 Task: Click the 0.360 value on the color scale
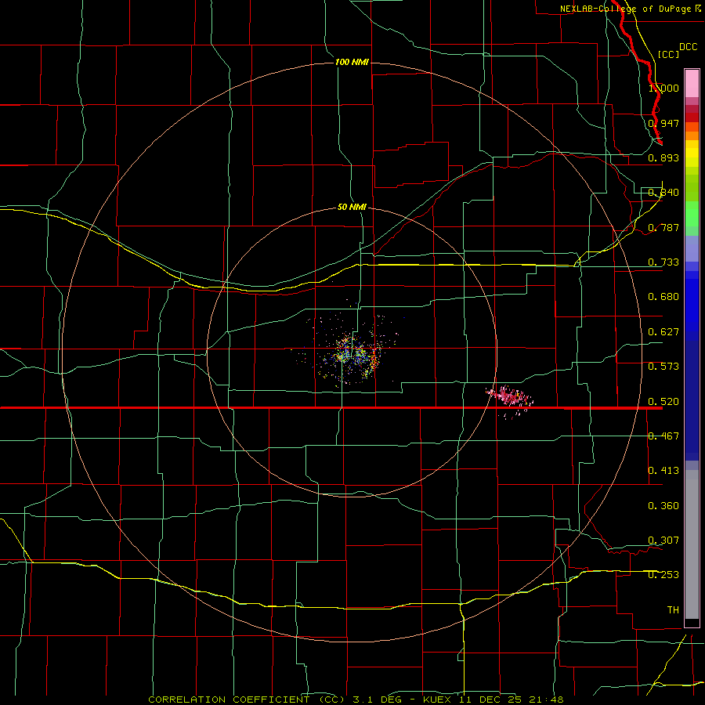(663, 506)
